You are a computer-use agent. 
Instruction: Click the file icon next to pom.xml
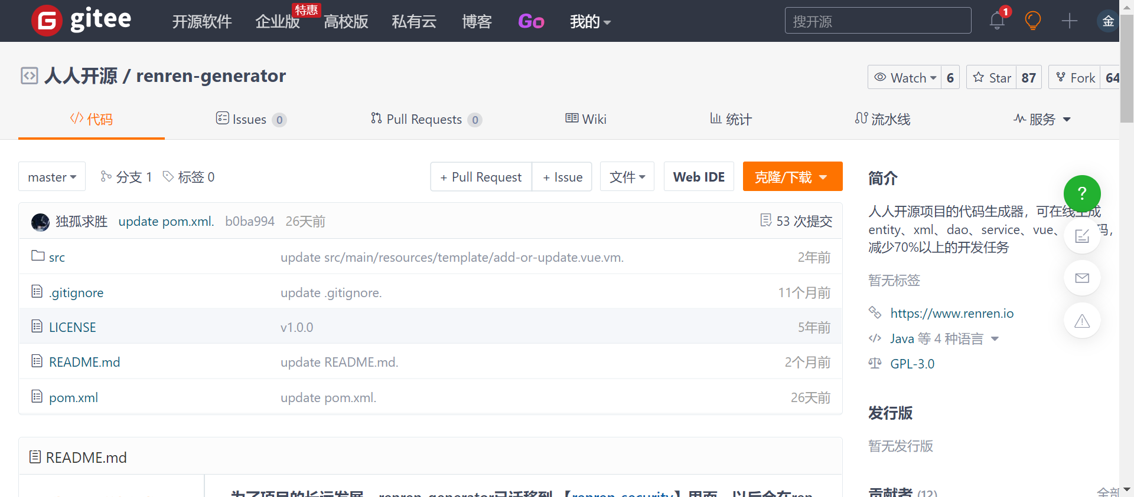(37, 396)
